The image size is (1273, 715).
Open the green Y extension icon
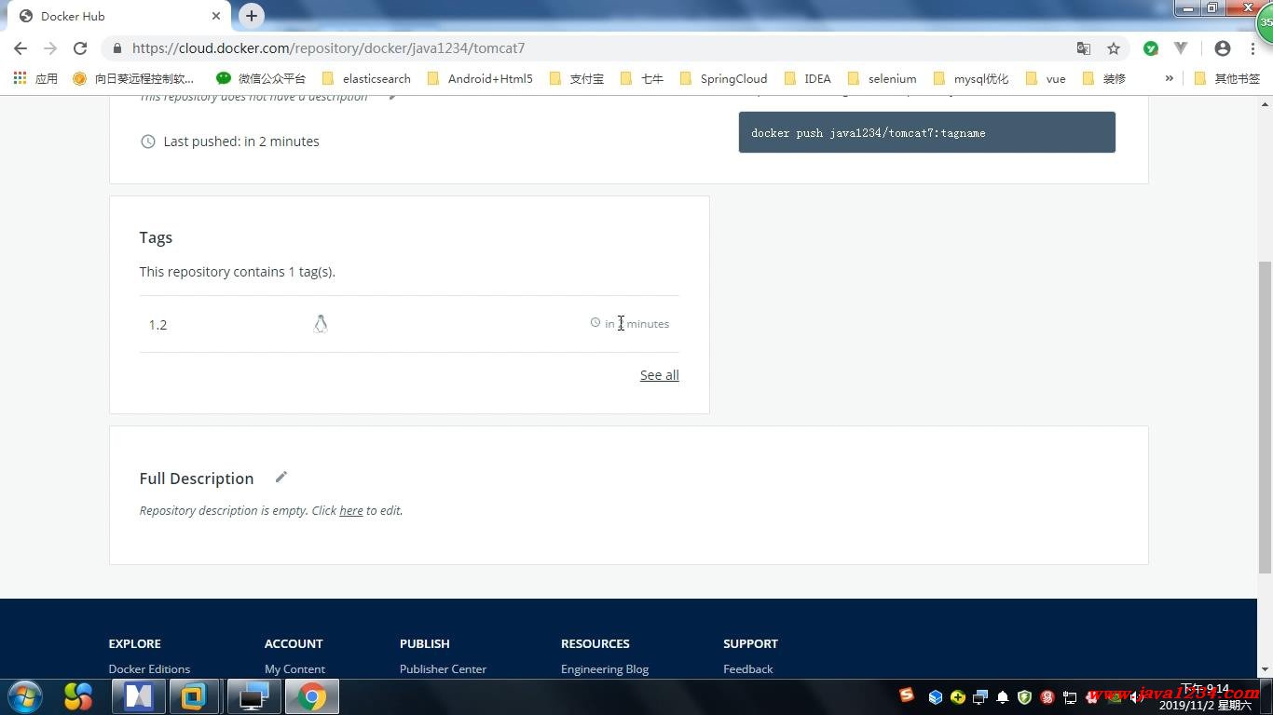tap(1151, 48)
